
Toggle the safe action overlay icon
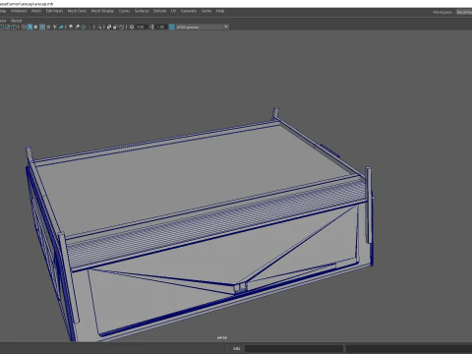(8, 27)
